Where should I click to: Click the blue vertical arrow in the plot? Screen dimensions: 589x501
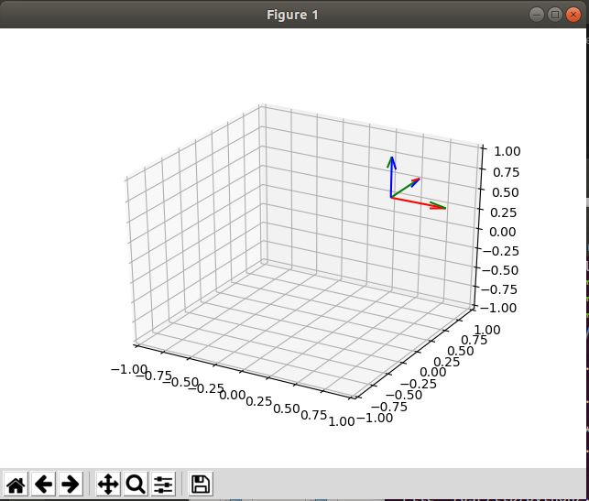point(392,177)
